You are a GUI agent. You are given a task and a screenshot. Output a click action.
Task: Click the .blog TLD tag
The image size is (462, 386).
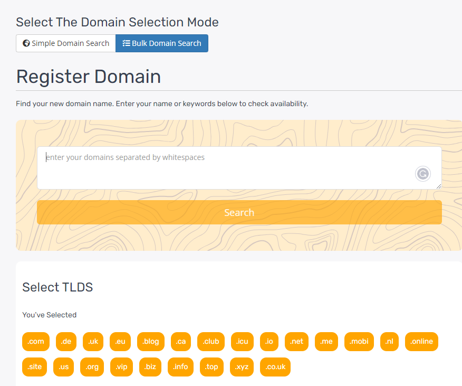click(151, 342)
